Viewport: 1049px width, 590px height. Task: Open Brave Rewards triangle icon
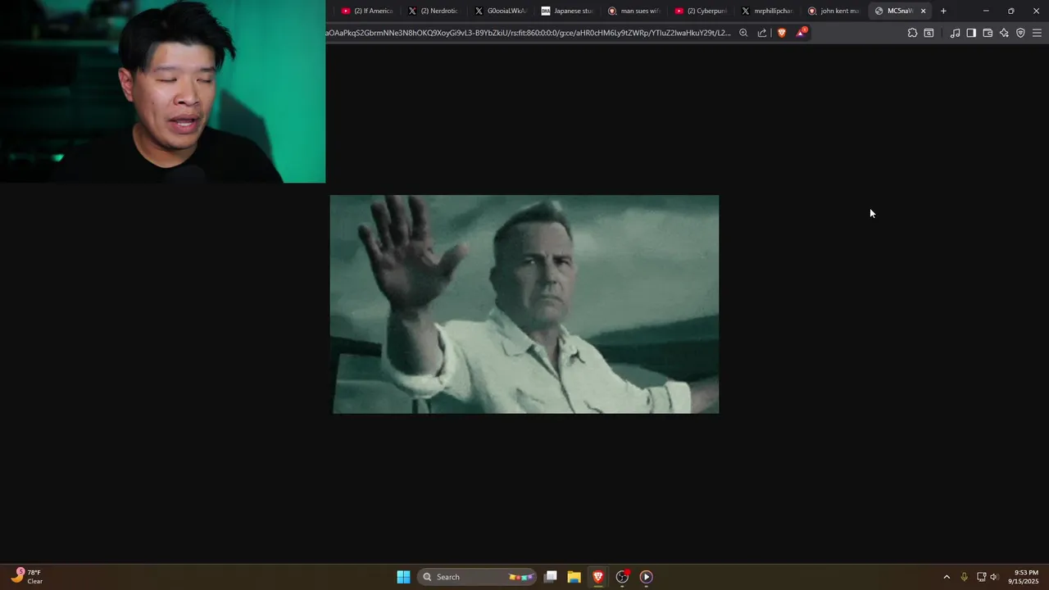pos(801,33)
